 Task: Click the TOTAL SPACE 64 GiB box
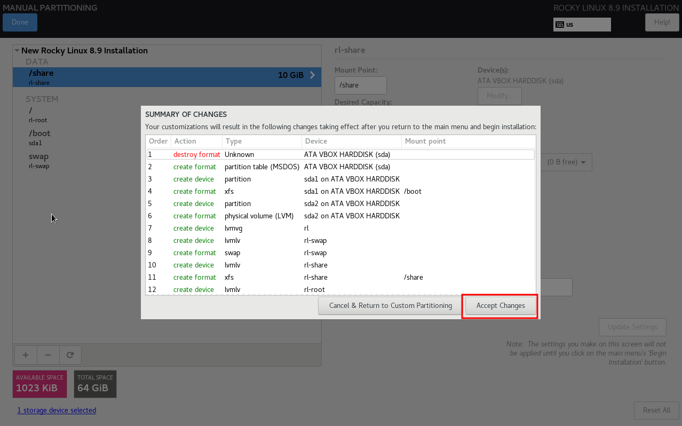click(95, 384)
